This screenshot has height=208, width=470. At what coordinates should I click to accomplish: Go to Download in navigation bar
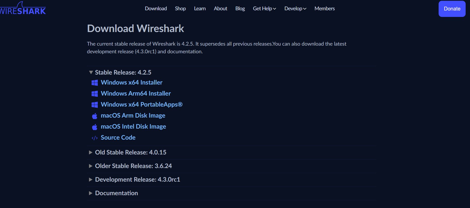[x=156, y=8]
